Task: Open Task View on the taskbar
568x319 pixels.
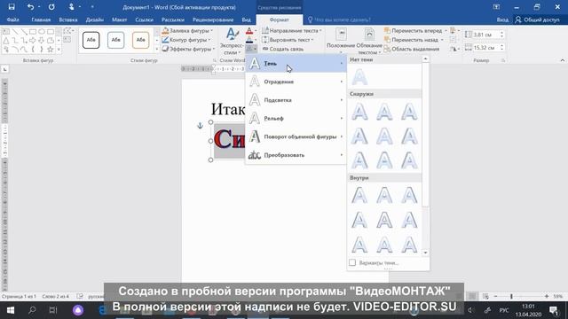Action: pos(53,310)
